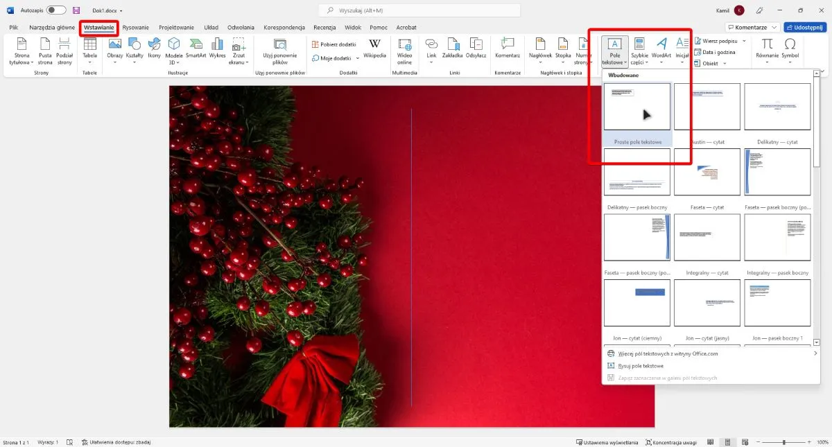Click Ułatwienia dostępu: zbadaj status entry

[116, 441]
